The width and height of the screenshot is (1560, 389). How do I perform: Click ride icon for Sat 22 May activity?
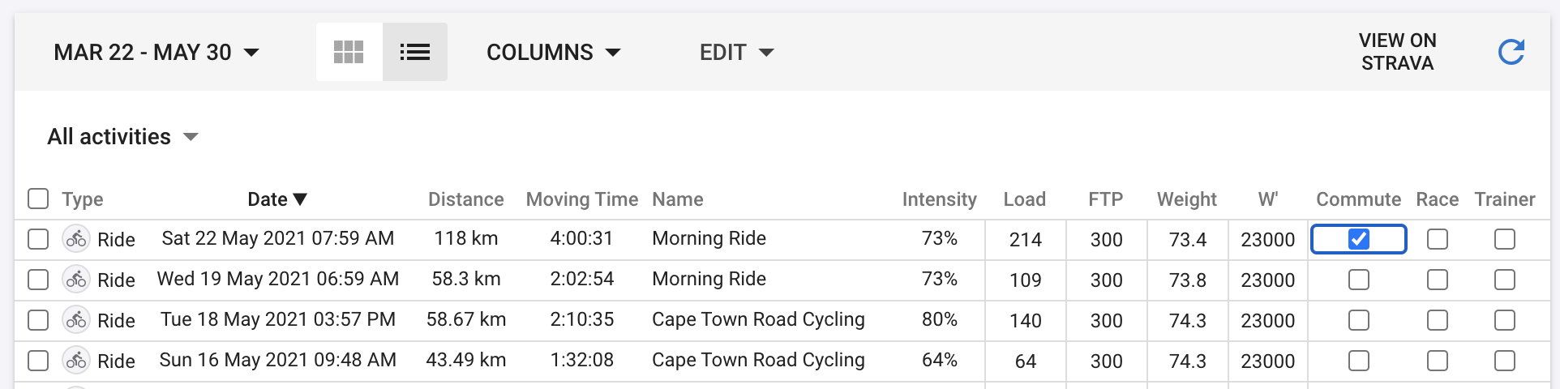[76, 239]
